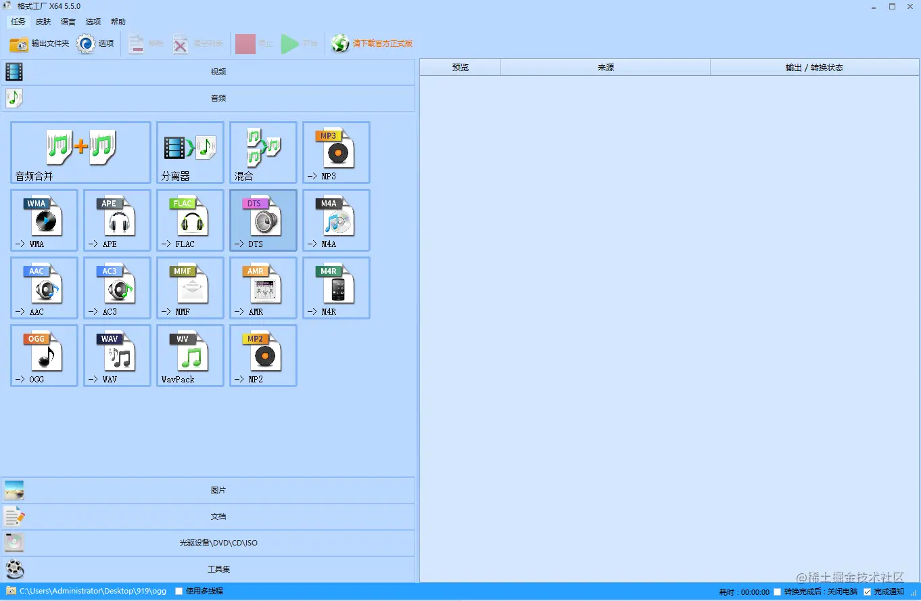This screenshot has height=601, width=921.
Task: Choose the MP3 conversion icon
Action: (336, 152)
